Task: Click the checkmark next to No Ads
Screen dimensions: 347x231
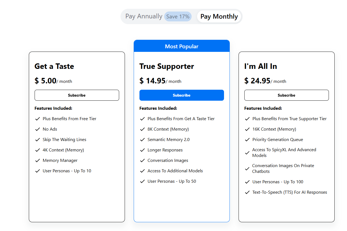Action: point(38,129)
